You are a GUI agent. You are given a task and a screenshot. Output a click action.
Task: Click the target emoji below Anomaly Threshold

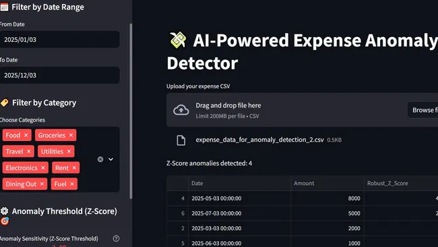point(5,221)
